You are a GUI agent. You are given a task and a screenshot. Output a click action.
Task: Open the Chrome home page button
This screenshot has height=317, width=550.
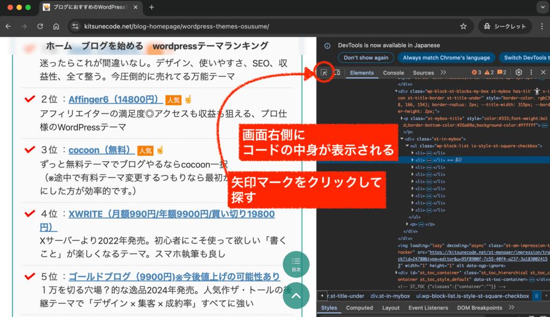(x=56, y=26)
